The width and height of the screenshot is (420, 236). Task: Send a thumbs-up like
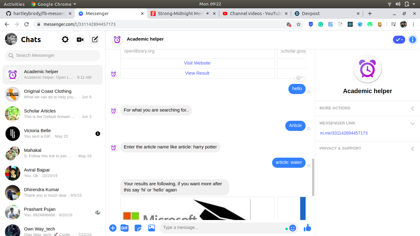[307, 228]
